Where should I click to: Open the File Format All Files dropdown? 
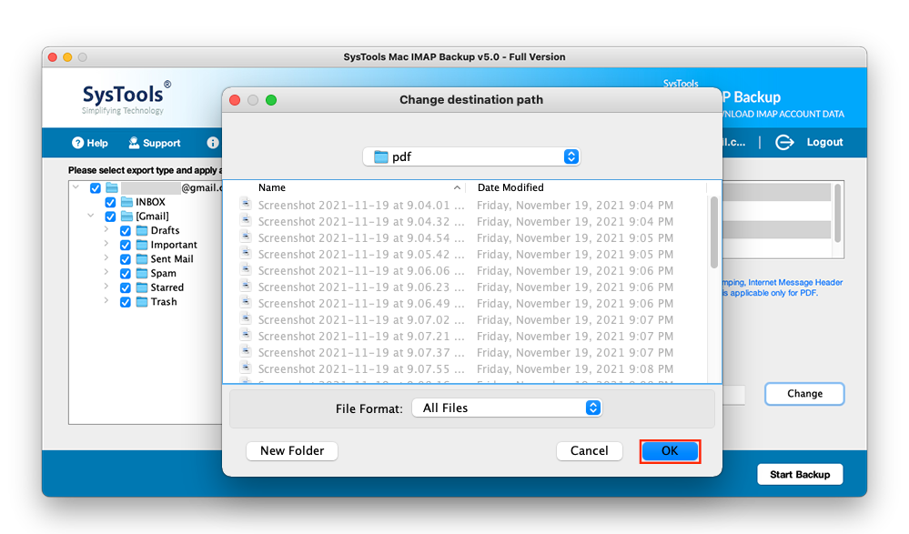coord(507,408)
